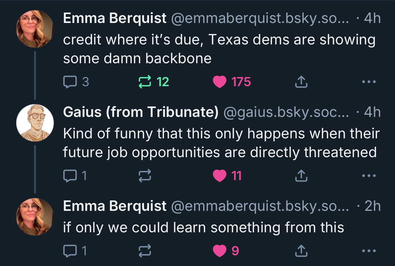Open more options menu on Gaius's post
This screenshot has width=395, height=266.
[368, 176]
